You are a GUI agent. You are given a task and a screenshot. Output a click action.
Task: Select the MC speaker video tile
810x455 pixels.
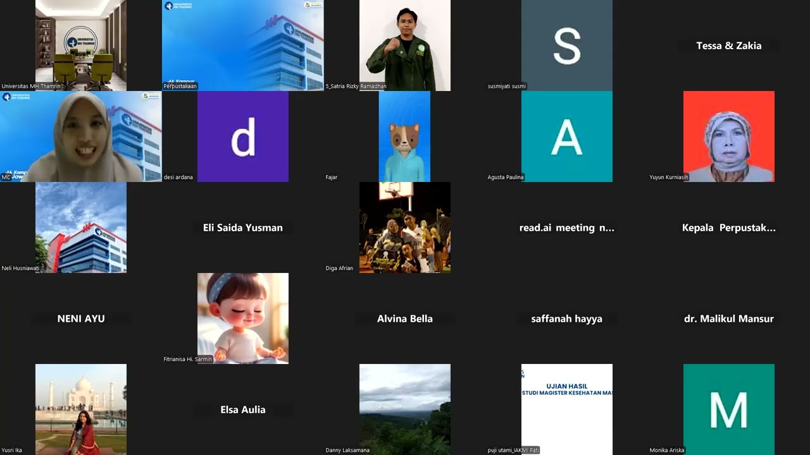coord(81,136)
